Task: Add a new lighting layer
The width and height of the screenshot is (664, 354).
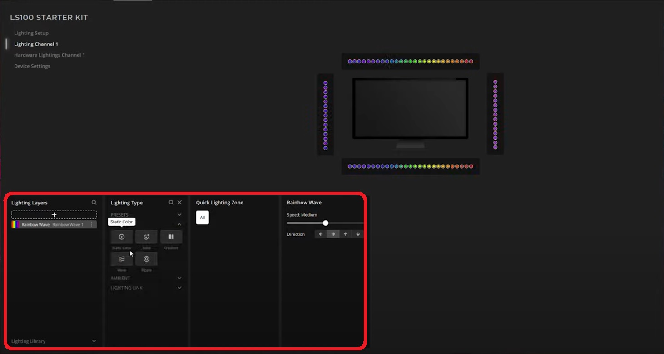Action: click(54, 214)
